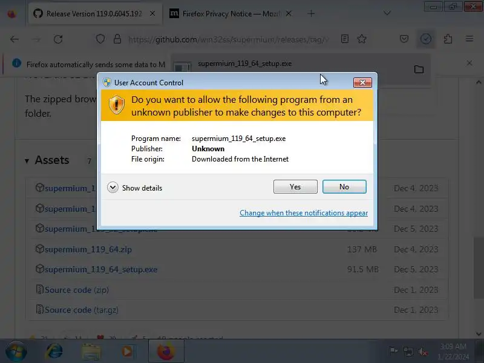Switch to Firefox Privacy Notice tab
The image size is (484, 363).
point(232,13)
